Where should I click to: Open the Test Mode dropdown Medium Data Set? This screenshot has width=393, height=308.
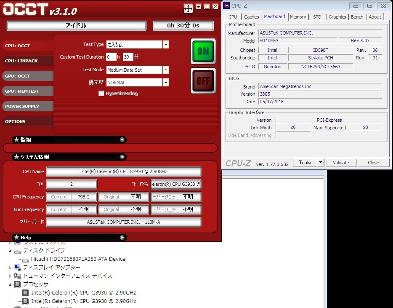[x=166, y=70]
